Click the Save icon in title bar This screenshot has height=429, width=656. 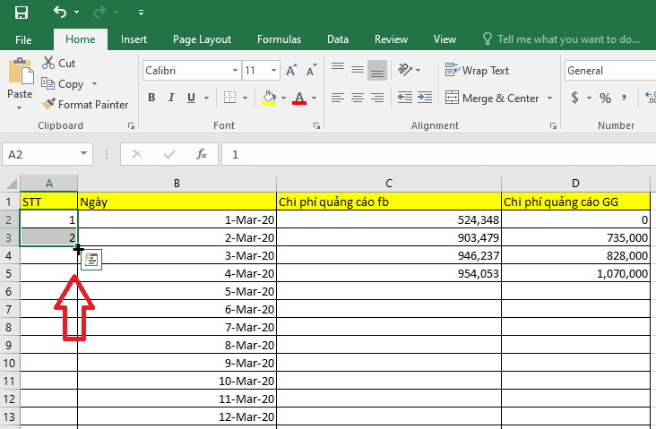(22, 13)
